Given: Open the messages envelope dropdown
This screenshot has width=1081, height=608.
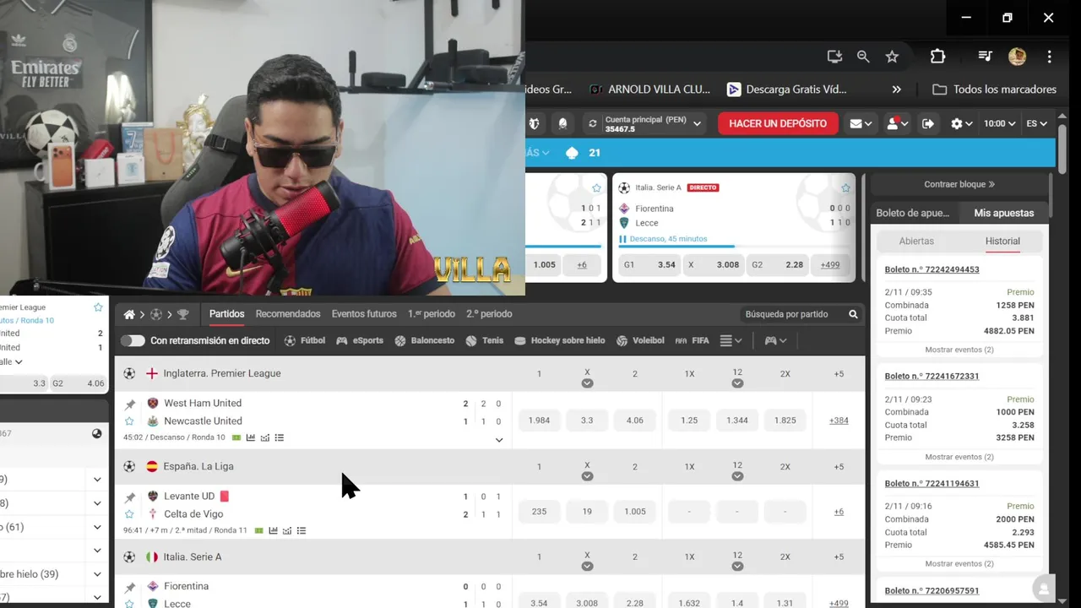Looking at the screenshot, I should tap(861, 124).
